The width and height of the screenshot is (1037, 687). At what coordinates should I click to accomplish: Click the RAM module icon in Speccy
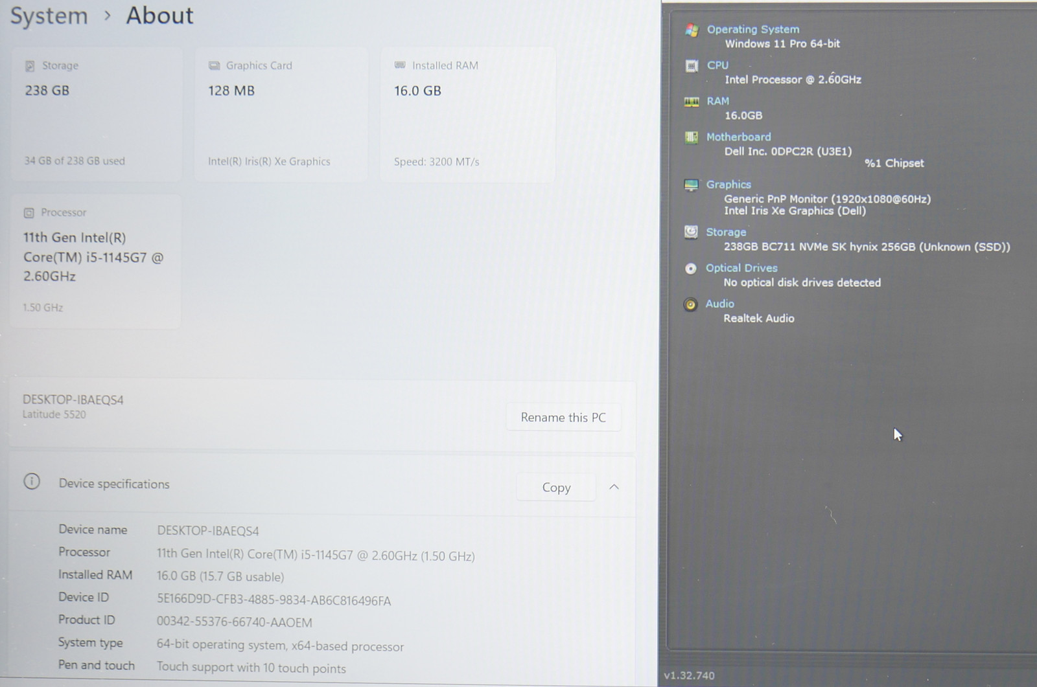coord(692,102)
